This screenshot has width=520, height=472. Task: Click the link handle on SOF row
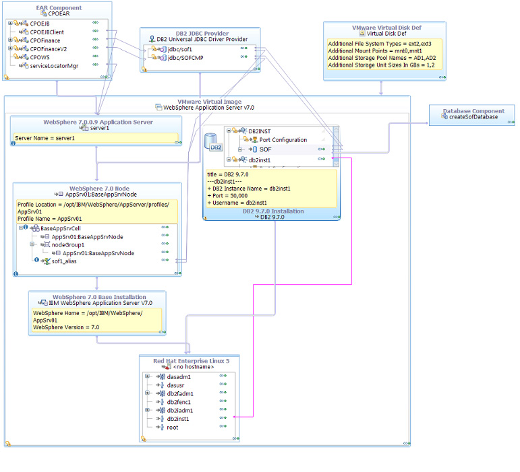pos(321,149)
